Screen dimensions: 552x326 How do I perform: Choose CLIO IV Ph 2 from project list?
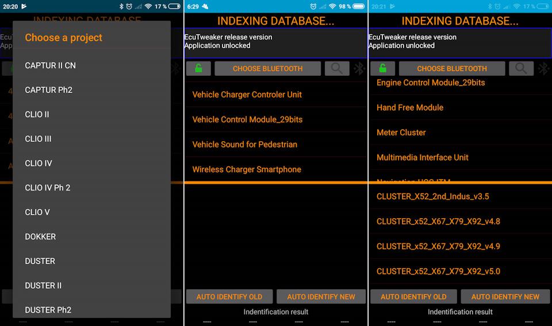click(48, 188)
